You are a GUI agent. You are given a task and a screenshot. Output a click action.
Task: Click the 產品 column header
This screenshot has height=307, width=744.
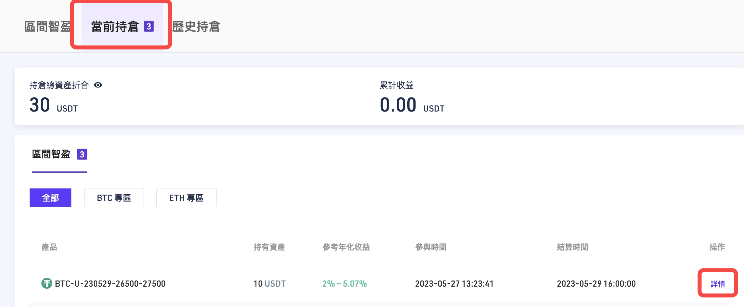pos(49,247)
